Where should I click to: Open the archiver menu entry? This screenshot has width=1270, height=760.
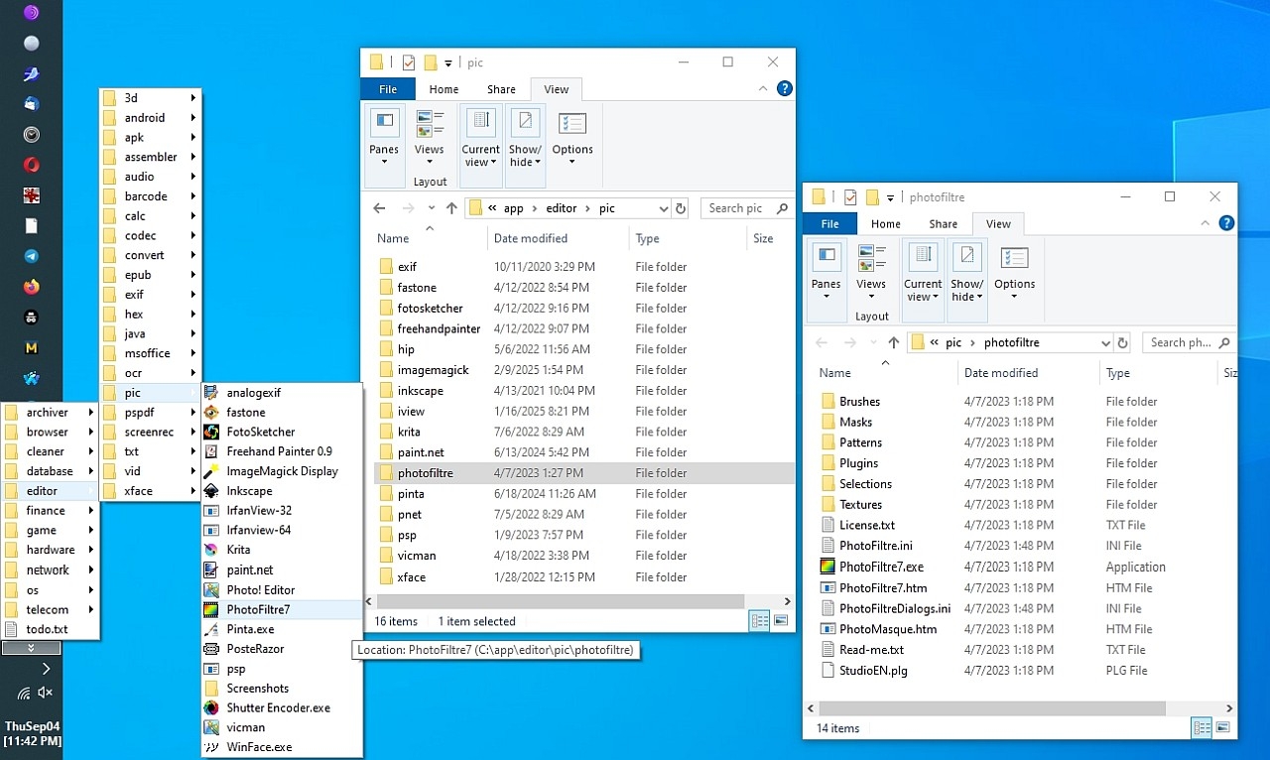click(50, 412)
